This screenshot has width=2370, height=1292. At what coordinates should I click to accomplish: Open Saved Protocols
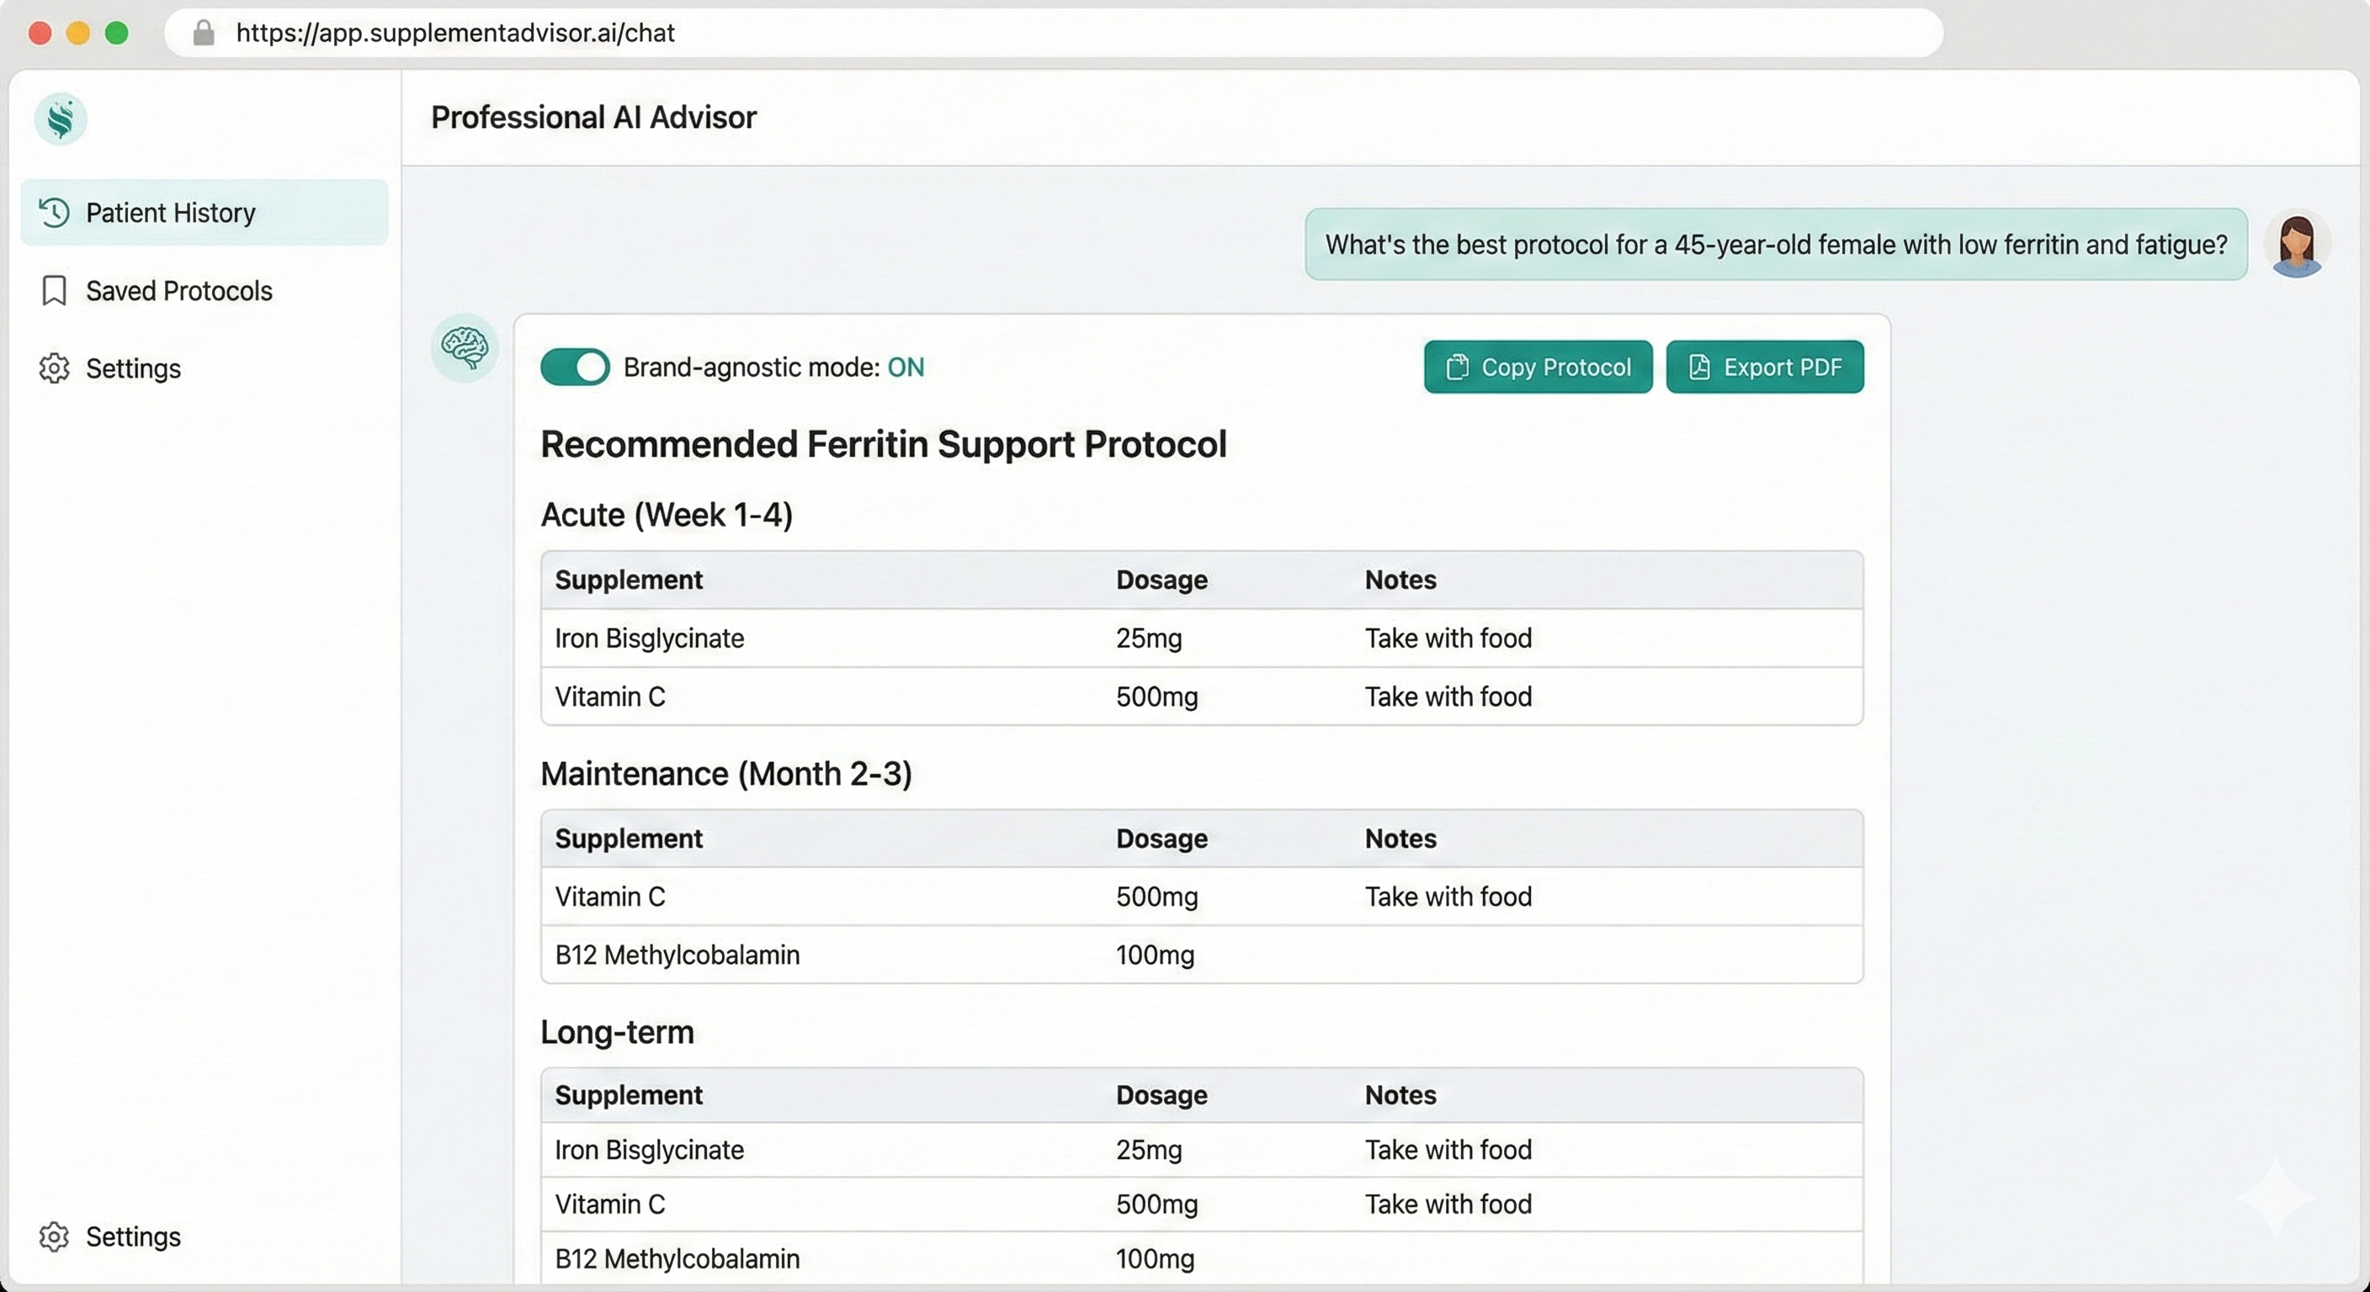point(179,289)
